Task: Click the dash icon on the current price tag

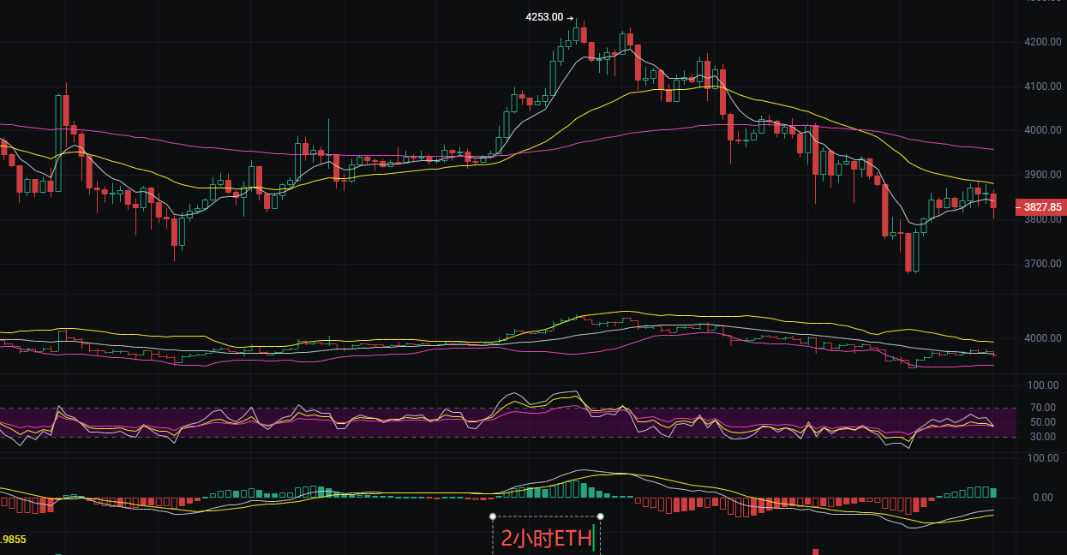Action: click(1020, 207)
